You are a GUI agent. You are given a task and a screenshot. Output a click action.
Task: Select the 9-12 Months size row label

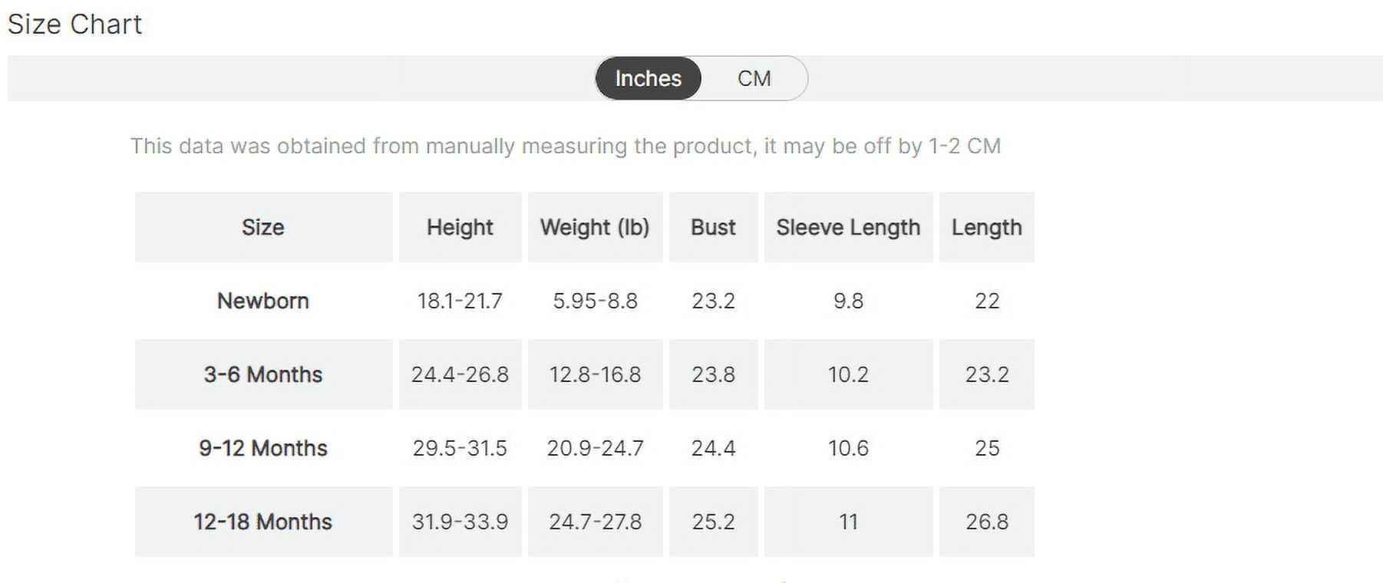[x=263, y=448]
